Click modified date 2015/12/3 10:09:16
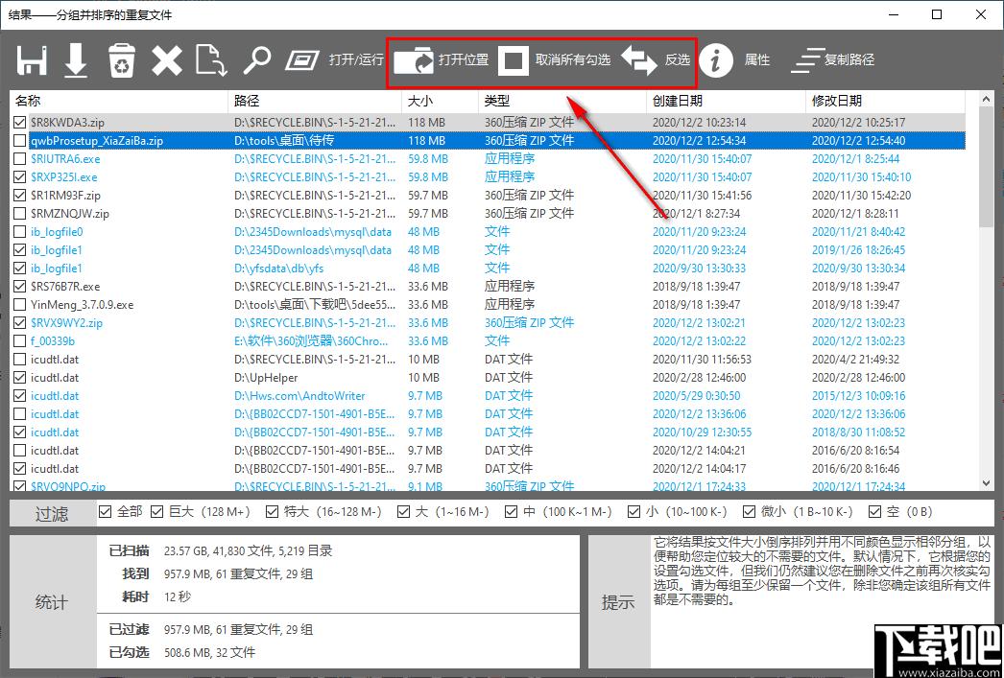Image resolution: width=1004 pixels, height=678 pixels. [859, 396]
